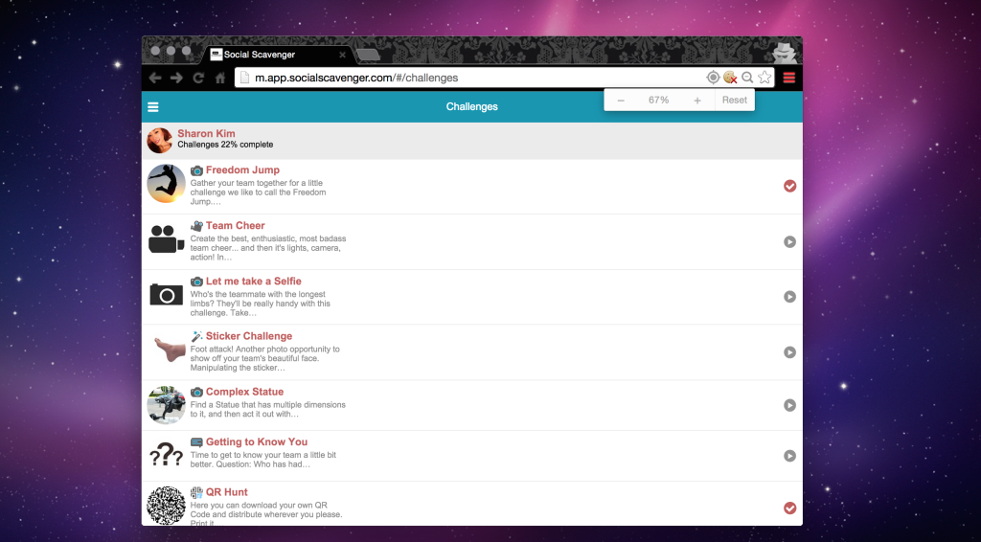This screenshot has height=542, width=981.
Task: Click the Freedom Jump jumping silhouette thumbnail
Action: pyautogui.click(x=166, y=184)
